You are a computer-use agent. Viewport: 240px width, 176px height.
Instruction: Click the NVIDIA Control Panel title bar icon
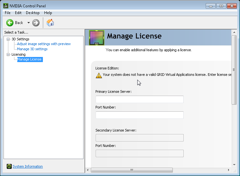[x=6, y=6]
